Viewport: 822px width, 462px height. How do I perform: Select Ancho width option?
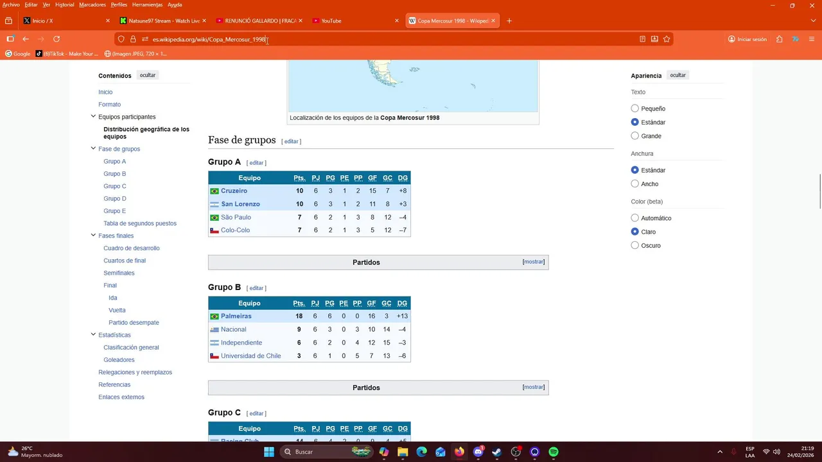pos(635,184)
